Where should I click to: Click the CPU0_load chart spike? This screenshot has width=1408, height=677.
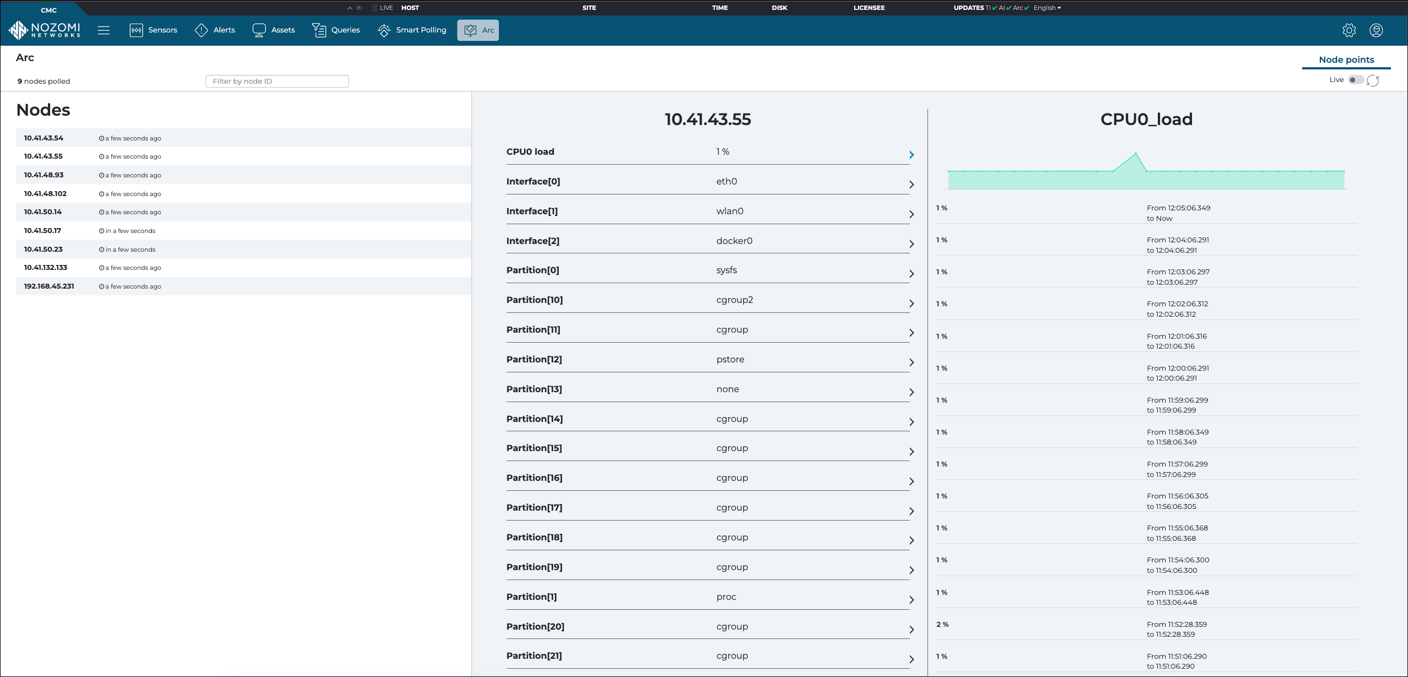point(1135,154)
